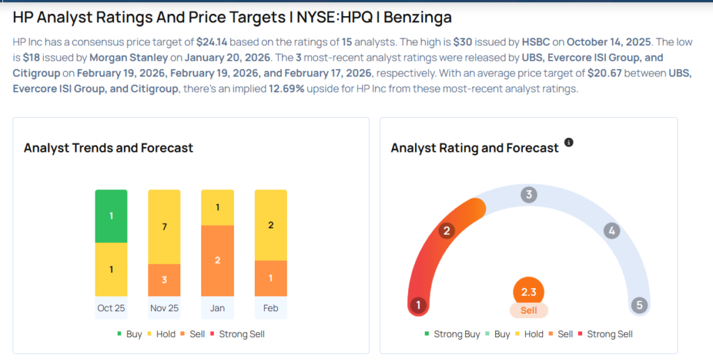Click the info icon beside Analyst Rating and Forecast
This screenshot has width=713, height=362.
point(569,143)
